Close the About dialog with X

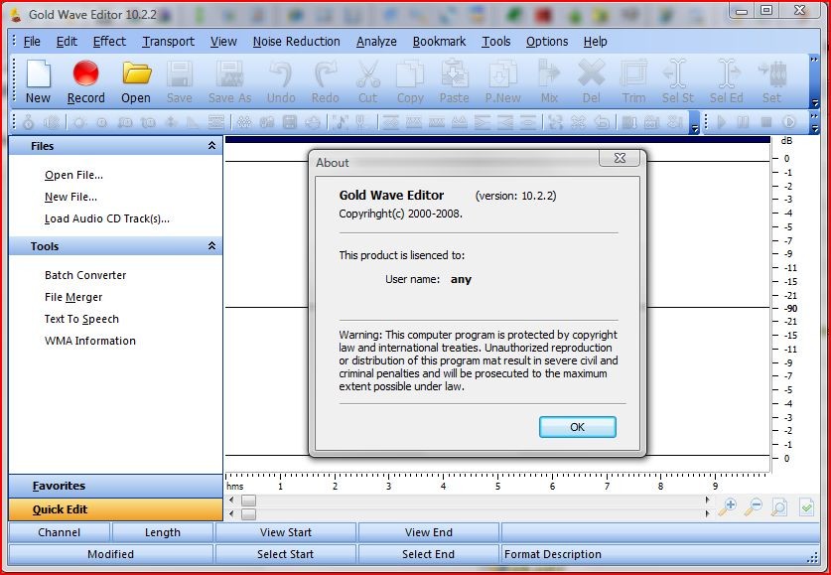tap(620, 158)
